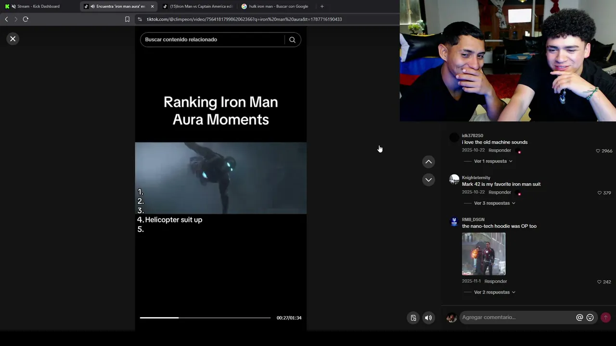Image resolution: width=616 pixels, height=346 pixels.
Task: Open site info icon beside the URL
Action: [x=140, y=19]
